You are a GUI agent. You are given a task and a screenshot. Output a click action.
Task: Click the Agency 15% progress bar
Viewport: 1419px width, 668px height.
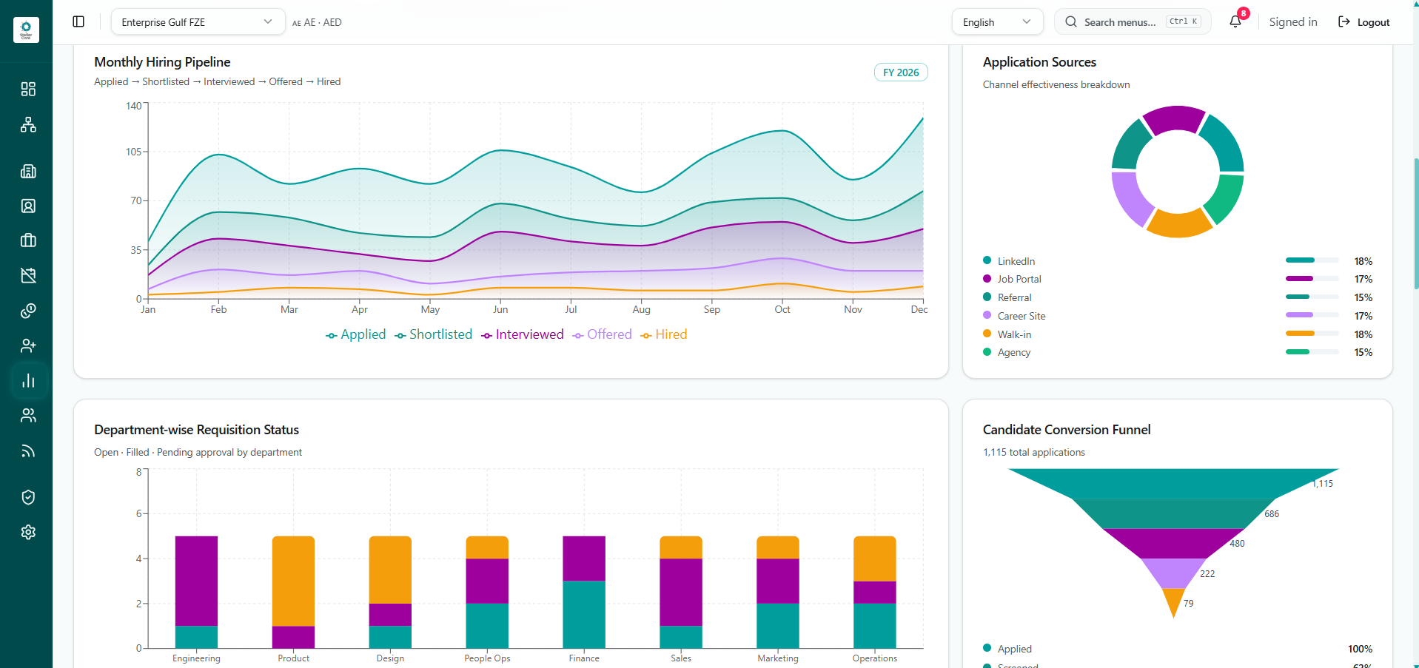pos(1312,352)
